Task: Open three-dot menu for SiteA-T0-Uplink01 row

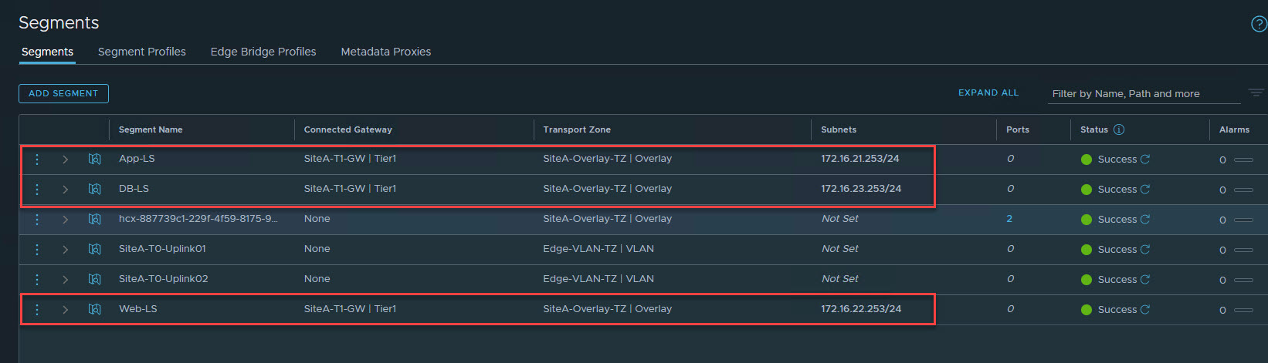Action: pos(37,249)
